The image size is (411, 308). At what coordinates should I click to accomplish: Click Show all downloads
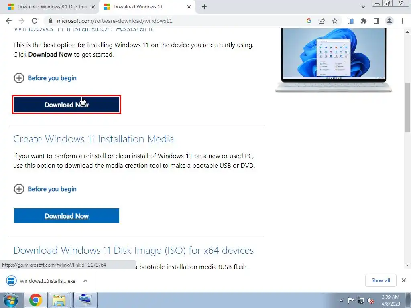coord(380,280)
